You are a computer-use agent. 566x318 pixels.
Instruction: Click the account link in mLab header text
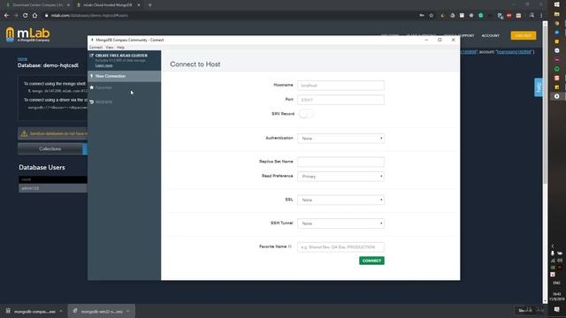point(514,52)
